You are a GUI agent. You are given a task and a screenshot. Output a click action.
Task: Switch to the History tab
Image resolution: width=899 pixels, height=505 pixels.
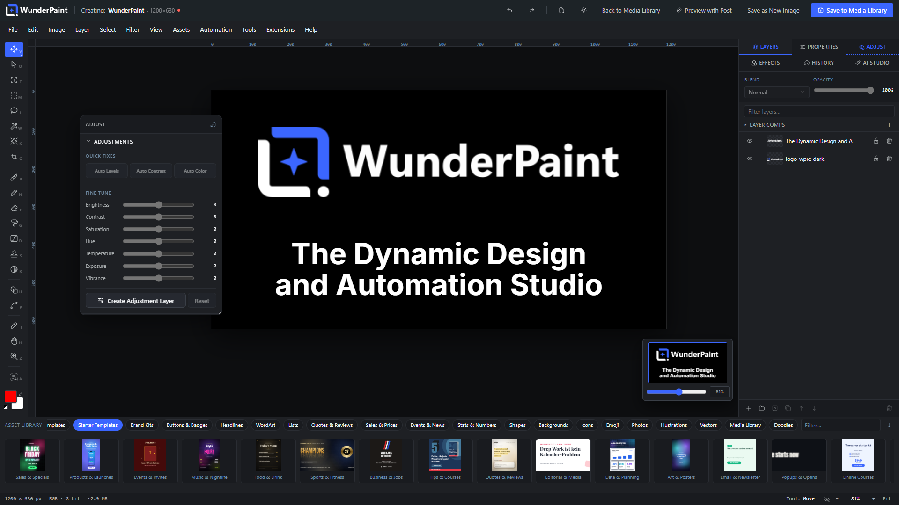tap(819, 63)
